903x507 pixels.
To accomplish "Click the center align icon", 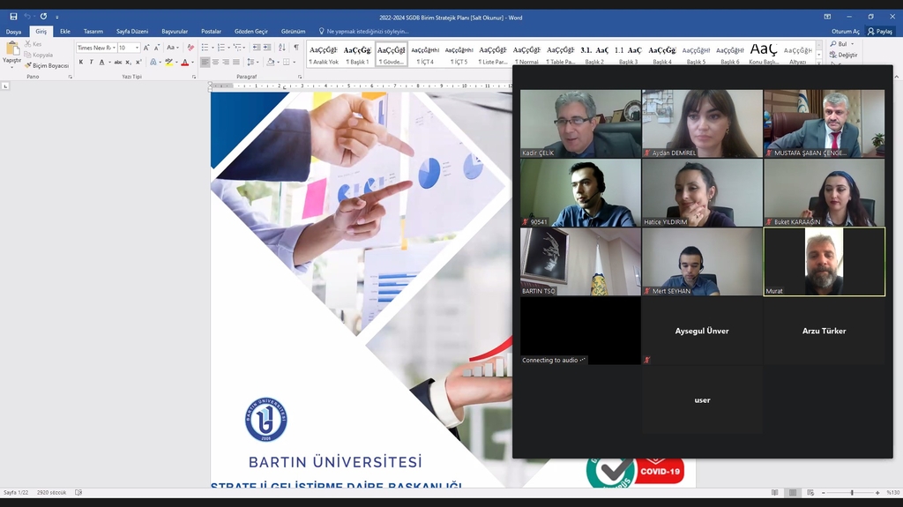I will tap(215, 63).
